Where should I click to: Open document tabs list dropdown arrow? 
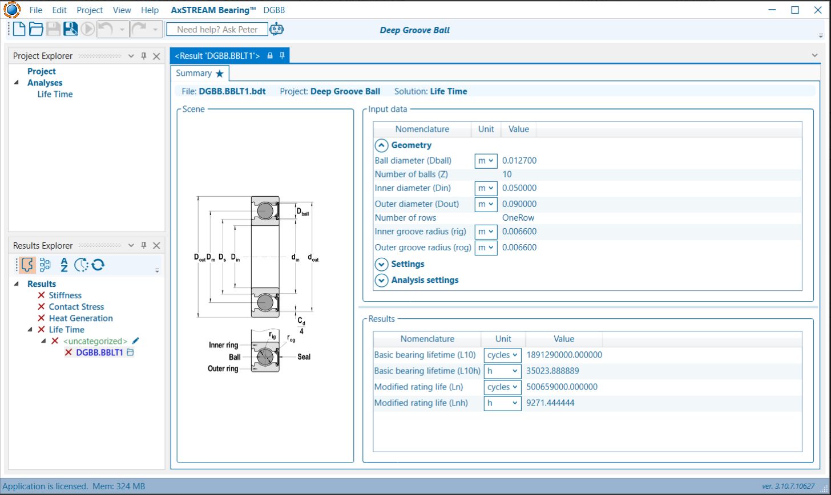coord(814,55)
